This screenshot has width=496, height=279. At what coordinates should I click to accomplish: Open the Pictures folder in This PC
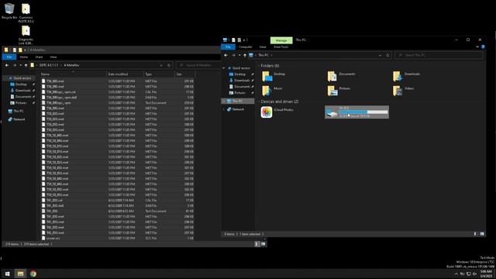pyautogui.click(x=339, y=91)
